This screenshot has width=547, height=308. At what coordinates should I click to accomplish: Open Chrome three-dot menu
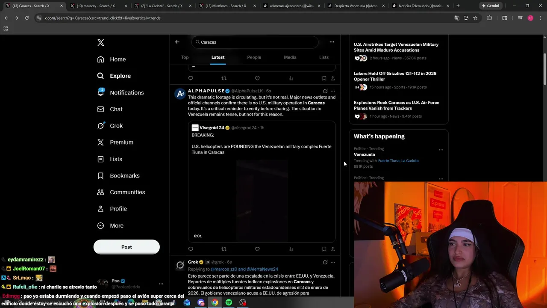[x=541, y=18]
